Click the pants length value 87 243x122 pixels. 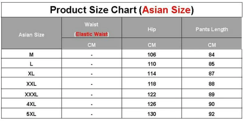tap(212, 74)
